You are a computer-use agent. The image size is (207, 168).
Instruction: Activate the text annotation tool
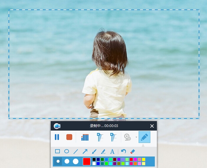pyautogui.click(x=112, y=151)
